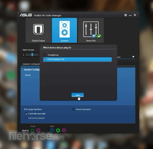Click the rear blue analog jack

pos(52,130)
